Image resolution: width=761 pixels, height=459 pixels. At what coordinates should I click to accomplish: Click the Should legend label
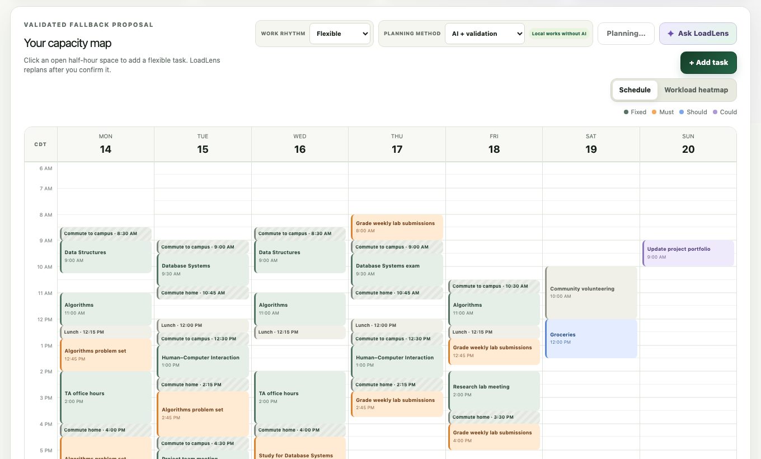point(693,112)
